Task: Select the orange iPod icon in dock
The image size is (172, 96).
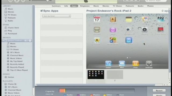Action: tap(135, 63)
